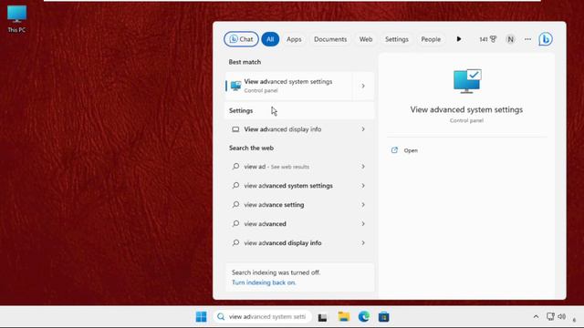Expand 'view advanced display info' web chevron
584x328 pixels.
click(363, 243)
